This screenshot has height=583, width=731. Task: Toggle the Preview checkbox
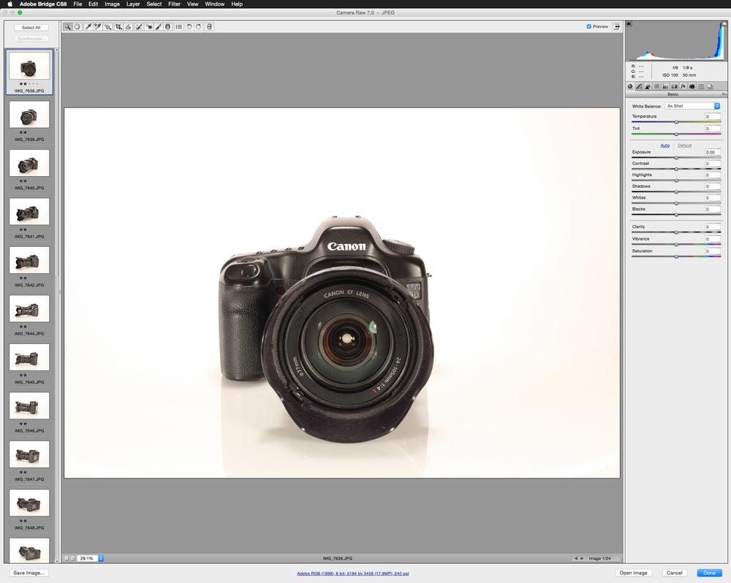588,26
